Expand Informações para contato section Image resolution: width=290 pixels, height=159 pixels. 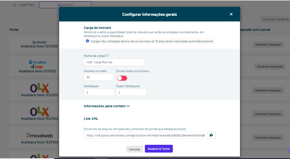click(x=107, y=106)
